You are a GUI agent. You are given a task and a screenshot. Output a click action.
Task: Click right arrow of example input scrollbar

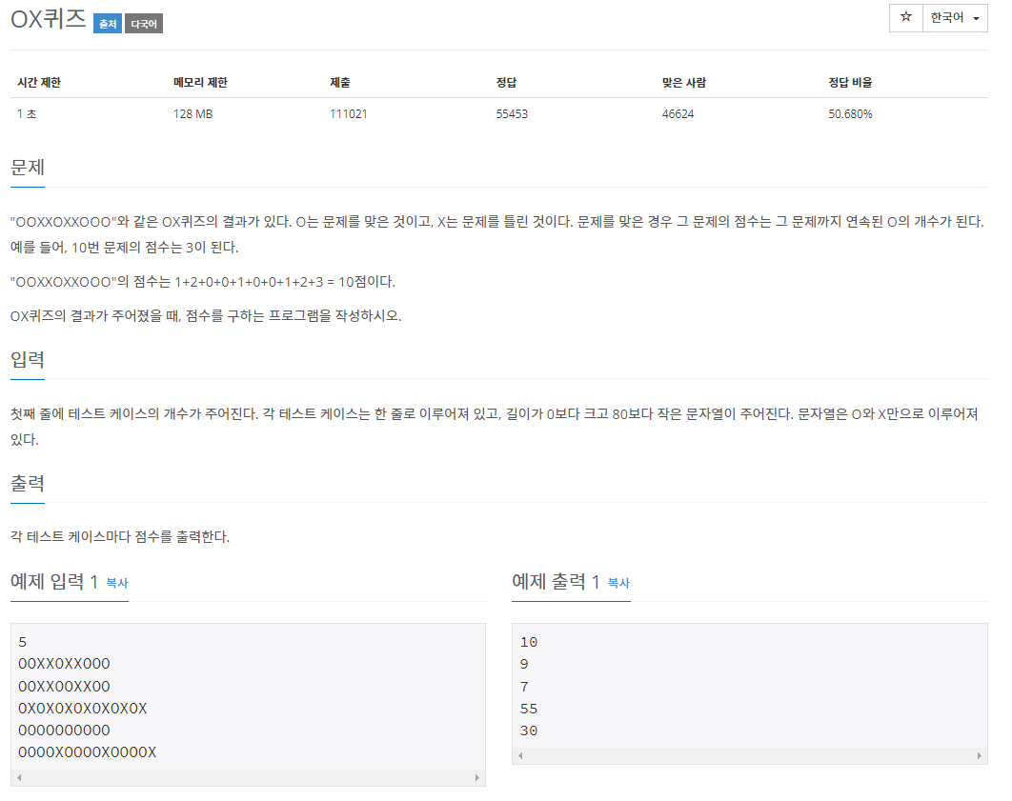click(x=477, y=778)
